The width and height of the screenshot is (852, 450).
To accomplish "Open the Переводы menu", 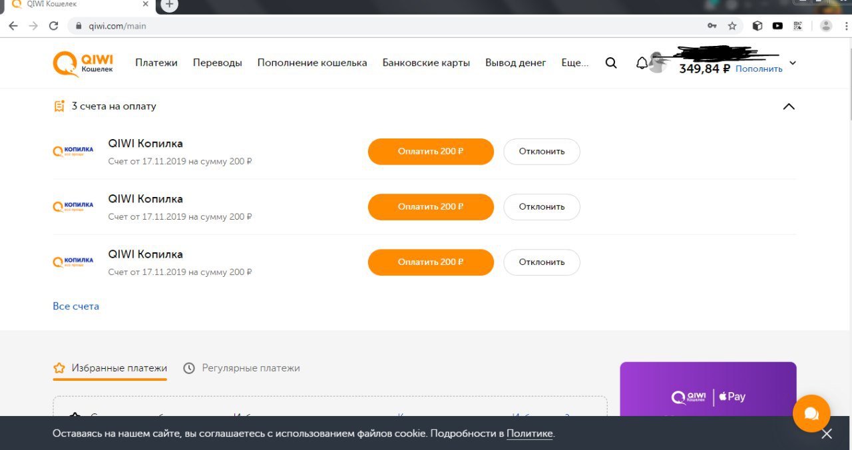I will (218, 63).
